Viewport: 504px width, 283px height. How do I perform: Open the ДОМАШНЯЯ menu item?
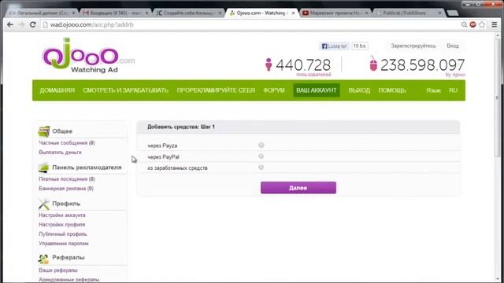(57, 90)
